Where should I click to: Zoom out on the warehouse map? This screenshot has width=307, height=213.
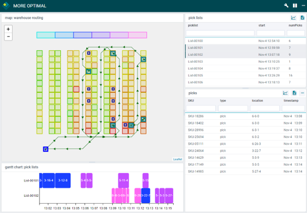8,36
